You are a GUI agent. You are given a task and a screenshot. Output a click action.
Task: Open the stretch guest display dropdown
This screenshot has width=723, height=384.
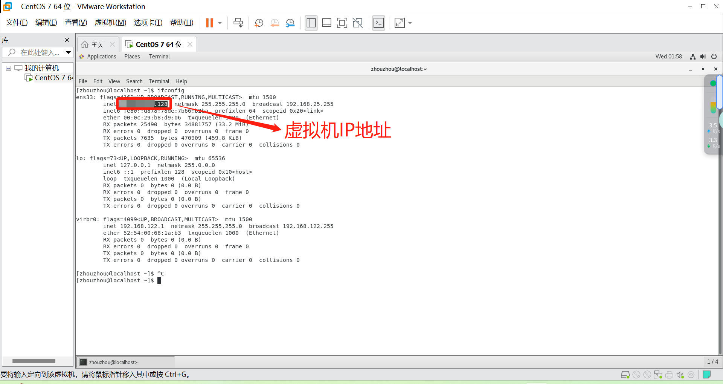pos(410,23)
